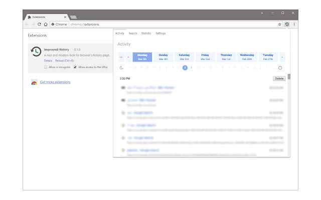
Task: Click the Improved History clock logo
Action: (36, 51)
